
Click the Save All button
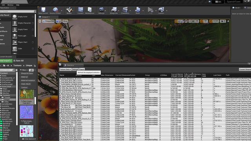19,61
